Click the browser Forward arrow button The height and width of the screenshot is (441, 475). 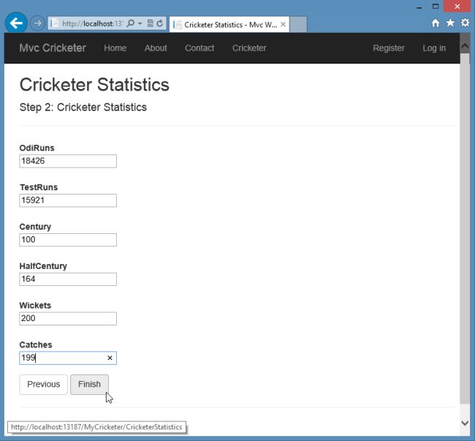(x=37, y=23)
